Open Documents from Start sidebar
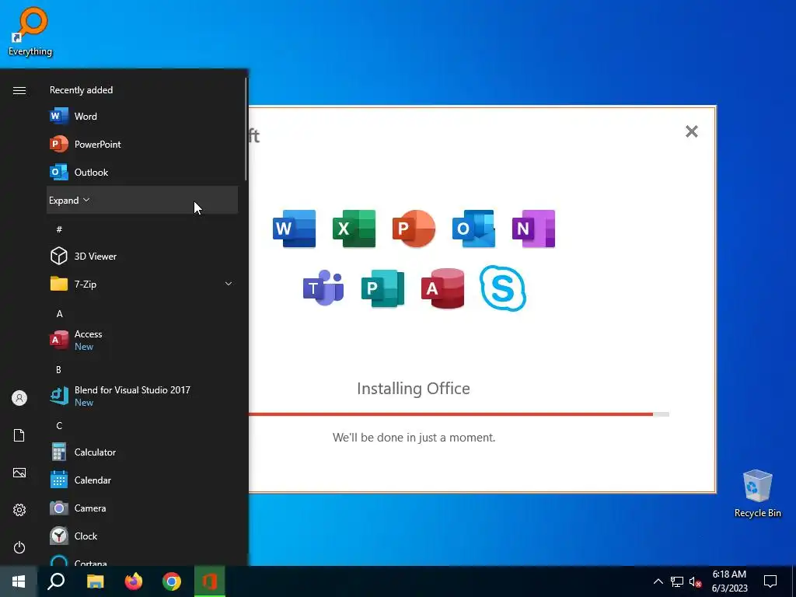The width and height of the screenshot is (796, 597). click(19, 435)
